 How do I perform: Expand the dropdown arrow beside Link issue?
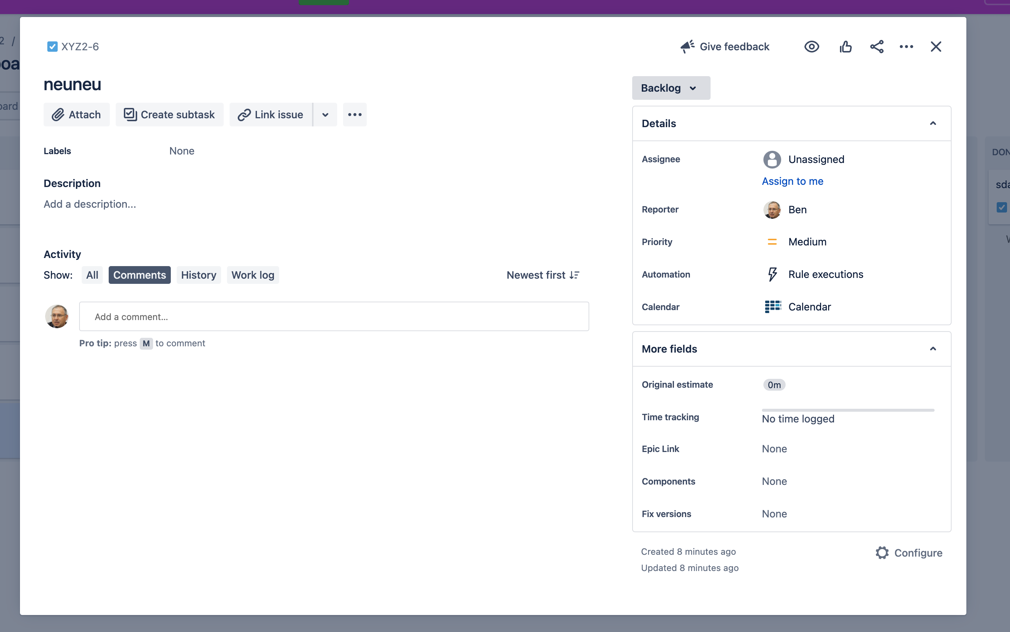[325, 115]
